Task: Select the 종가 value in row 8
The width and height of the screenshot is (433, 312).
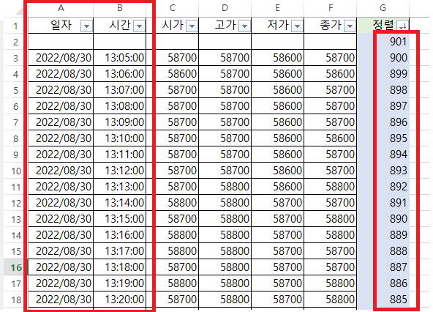Action: coord(331,138)
